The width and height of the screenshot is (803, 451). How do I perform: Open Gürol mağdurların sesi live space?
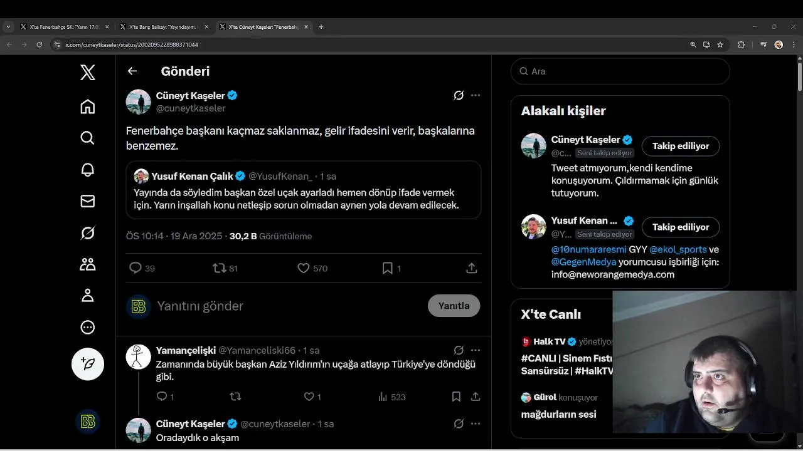click(558, 406)
